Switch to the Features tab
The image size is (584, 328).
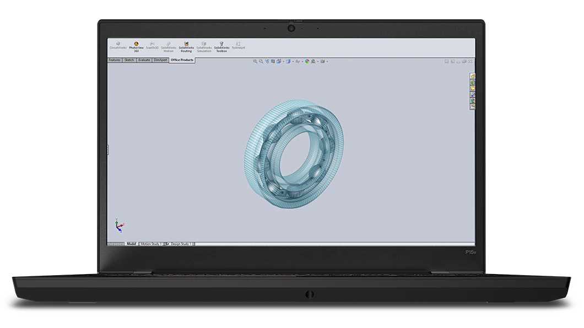(114, 60)
